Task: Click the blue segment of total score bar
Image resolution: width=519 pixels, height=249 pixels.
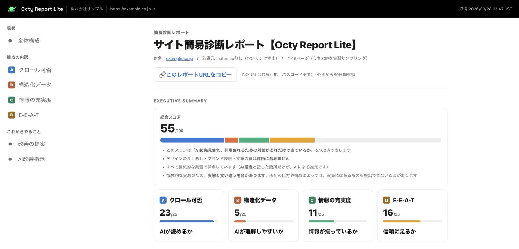Action: 192,140
